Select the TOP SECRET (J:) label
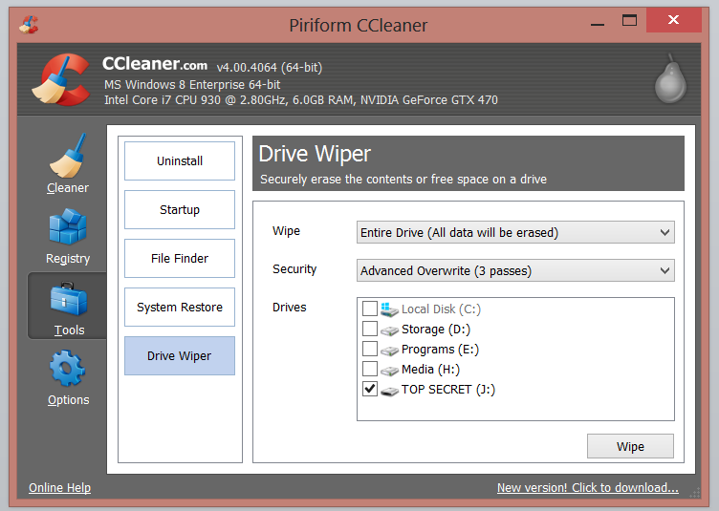Viewport: 719px width, 511px height. coord(448,389)
